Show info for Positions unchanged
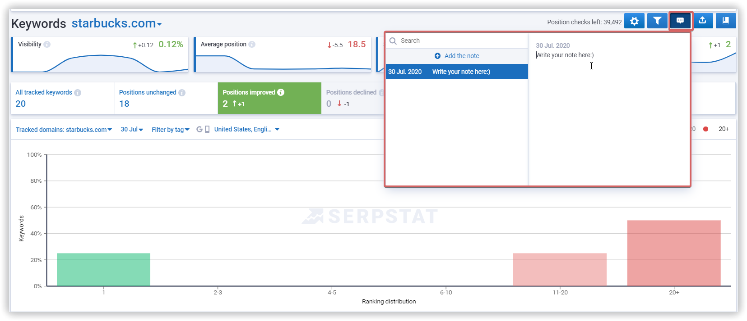 (x=182, y=92)
